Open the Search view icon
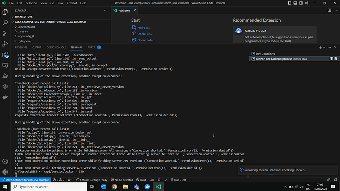340x191 pixels. [5, 23]
